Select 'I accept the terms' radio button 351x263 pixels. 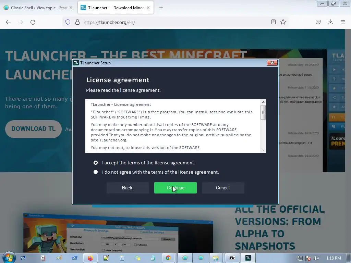tap(96, 163)
